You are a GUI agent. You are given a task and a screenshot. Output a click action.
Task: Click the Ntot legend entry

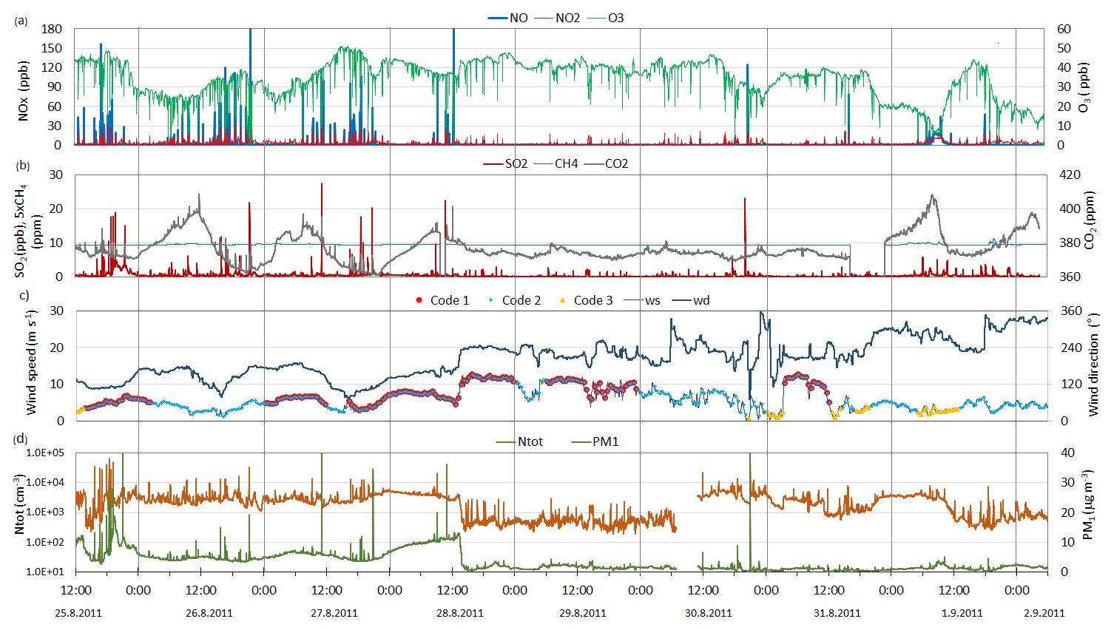(530, 441)
